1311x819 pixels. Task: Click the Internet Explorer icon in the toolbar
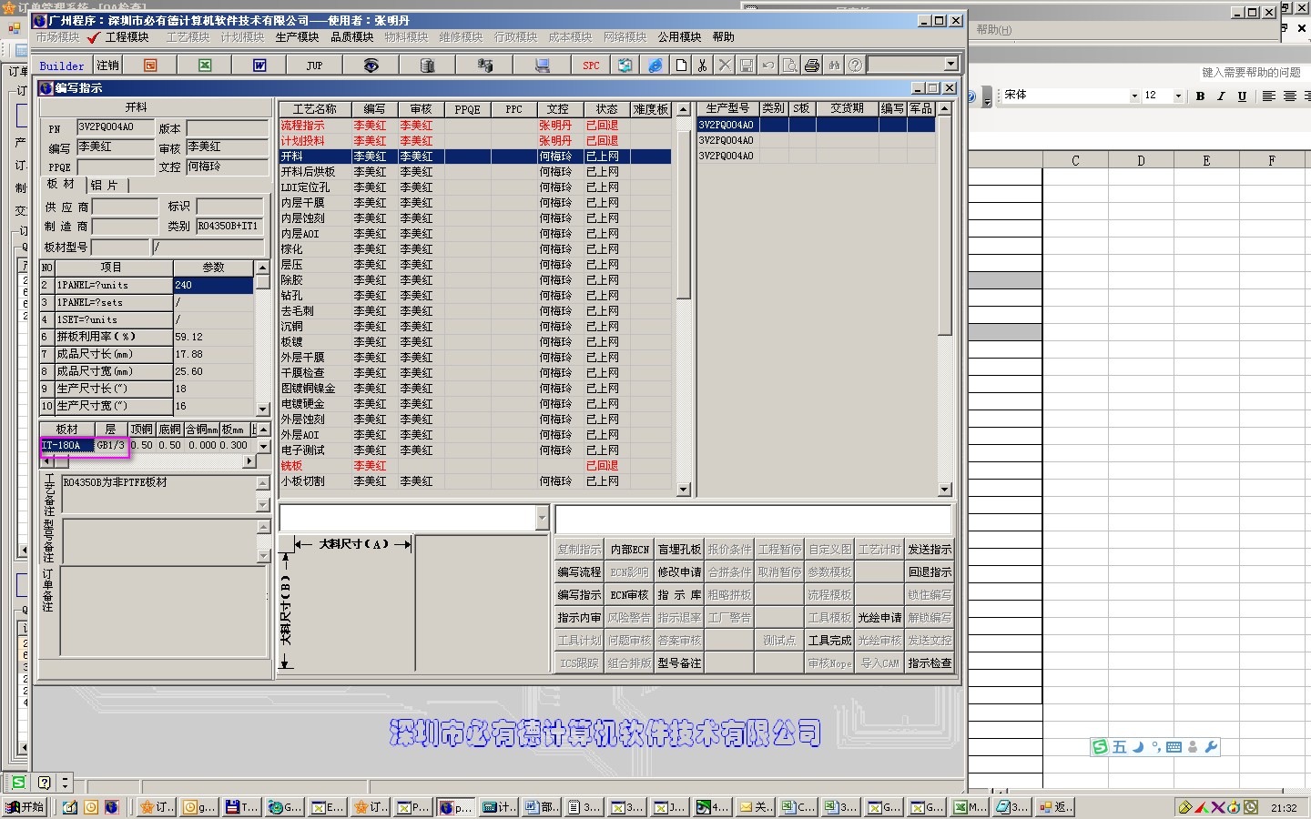[655, 66]
